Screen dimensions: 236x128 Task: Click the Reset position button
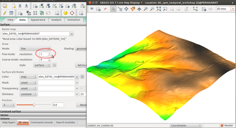tap(81, 105)
